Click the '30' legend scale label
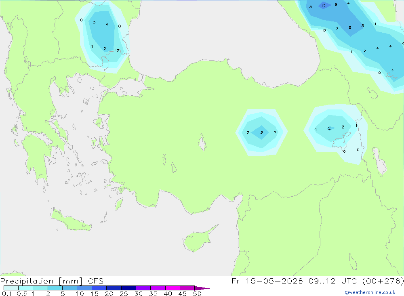This screenshot has height=296, width=404. (138, 294)
